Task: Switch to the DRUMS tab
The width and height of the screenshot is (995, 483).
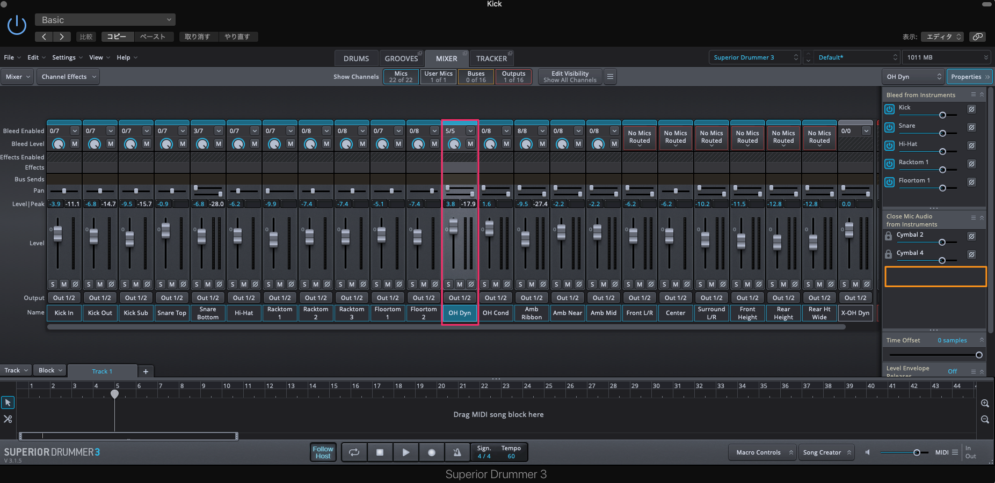Action: tap(356, 58)
